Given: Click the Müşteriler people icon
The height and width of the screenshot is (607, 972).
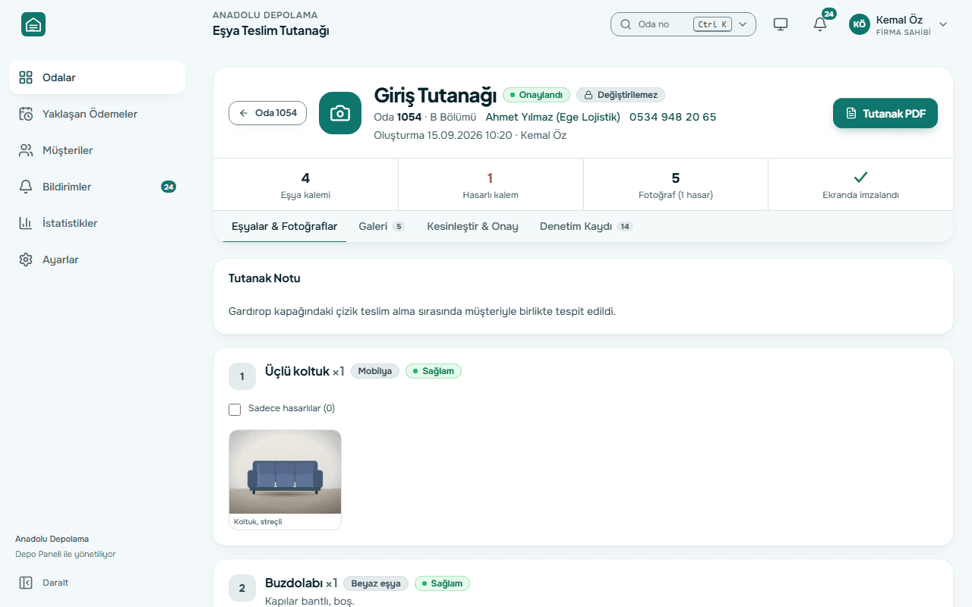Looking at the screenshot, I should [x=26, y=150].
